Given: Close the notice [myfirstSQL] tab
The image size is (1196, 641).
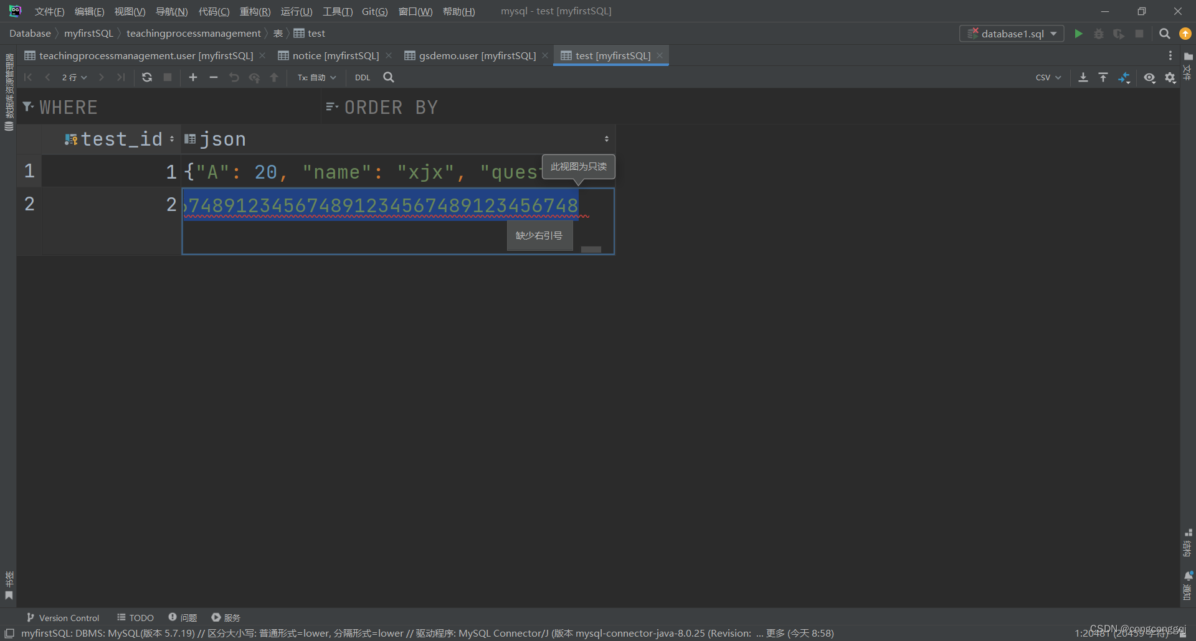Looking at the screenshot, I should [x=389, y=55].
